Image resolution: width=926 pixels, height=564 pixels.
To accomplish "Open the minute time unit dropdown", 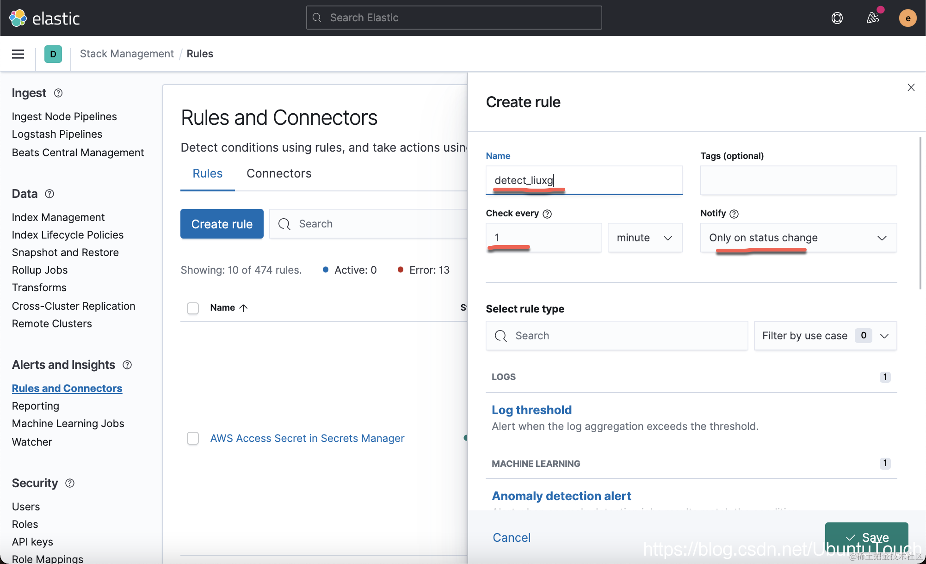I will coord(645,238).
